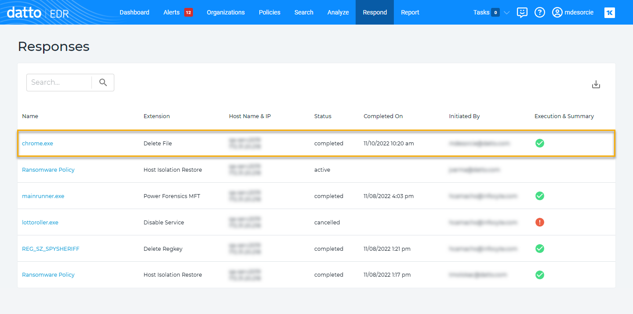Focus the Search... input field
This screenshot has height=314, width=633.
(59, 82)
